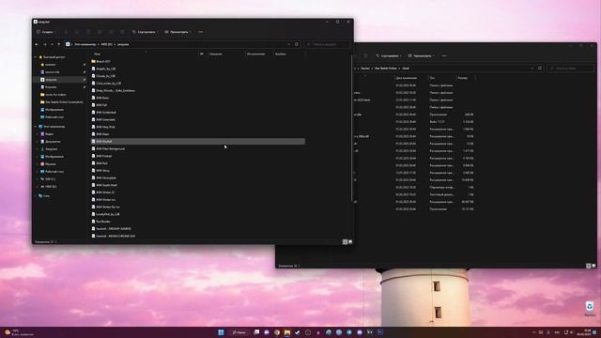Sort by Размер column in back window

point(463,78)
